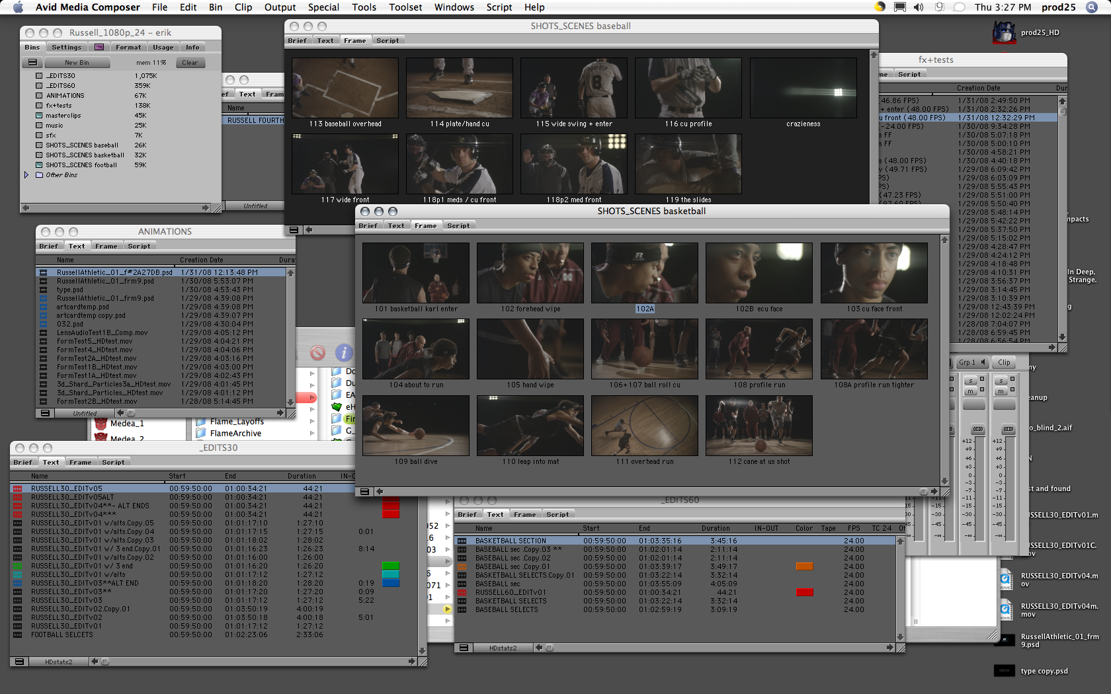1111x694 pixels.
Task: Open the effects palette purple icon tab
Action: tap(99, 48)
